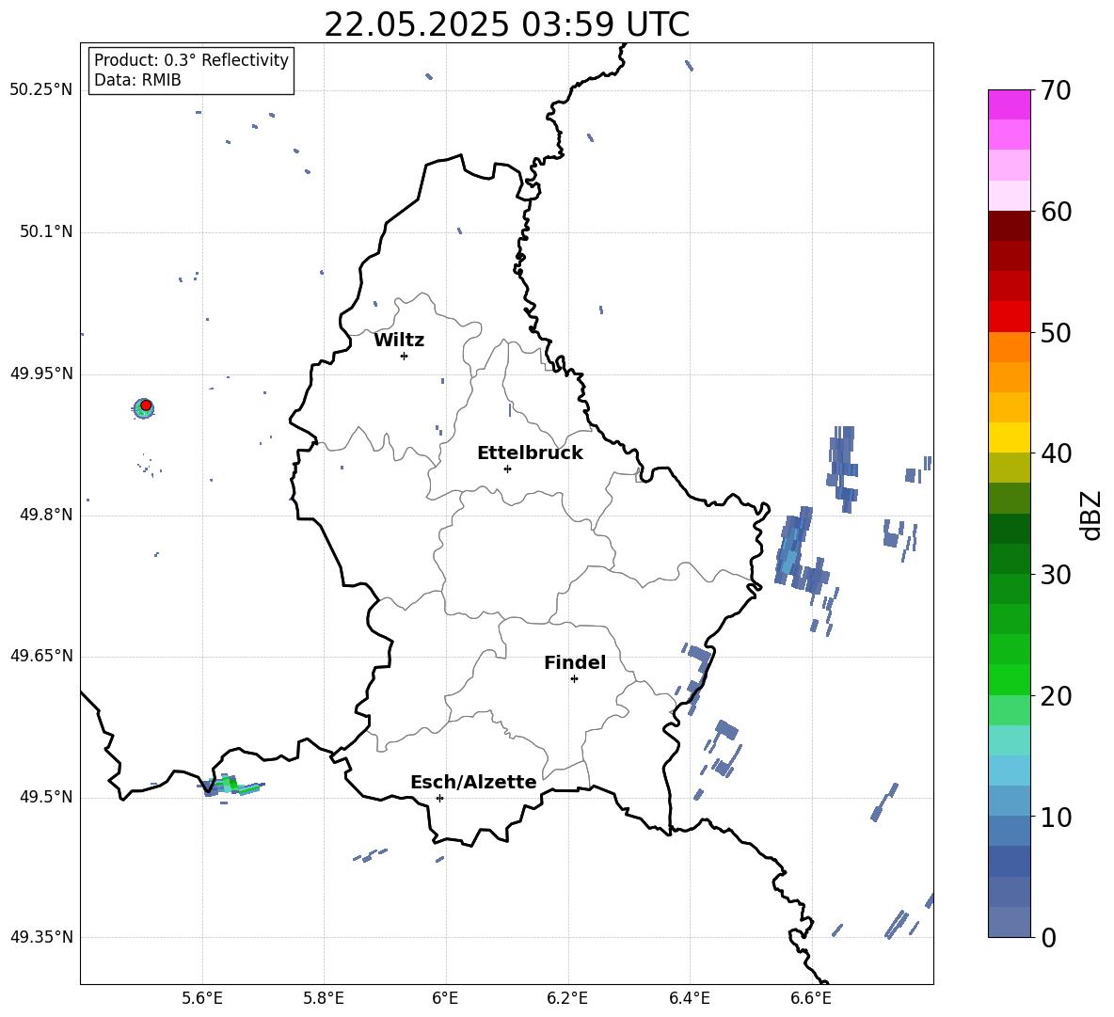Click the 50.25°N latitude label
The width and height of the screenshot is (1114, 1017).
coord(41,90)
